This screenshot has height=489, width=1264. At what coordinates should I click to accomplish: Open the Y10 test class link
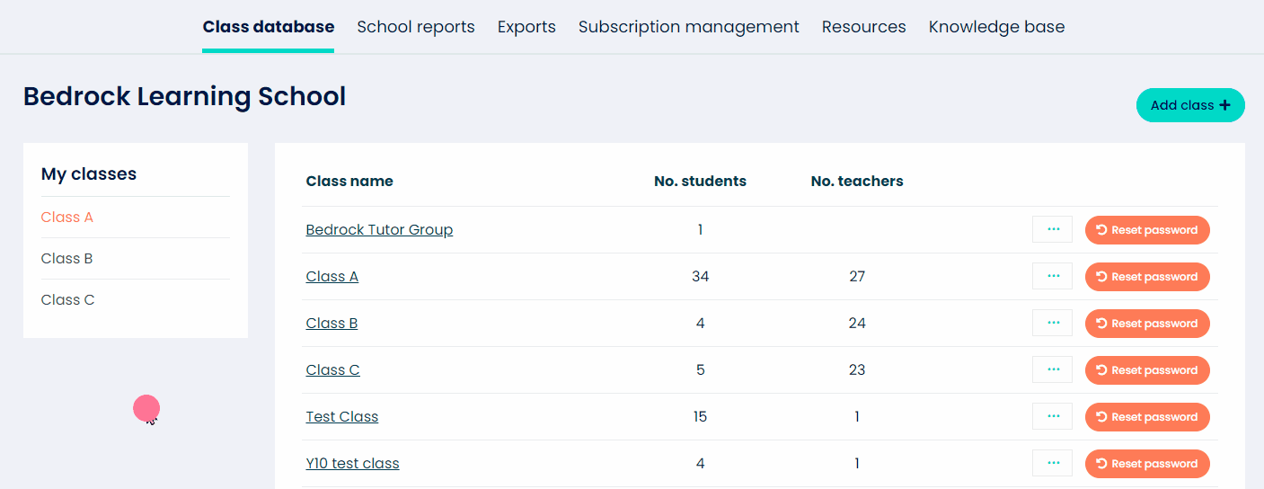click(352, 464)
